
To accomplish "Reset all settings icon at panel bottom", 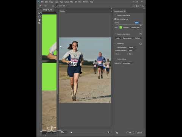I will click(x=117, y=133).
